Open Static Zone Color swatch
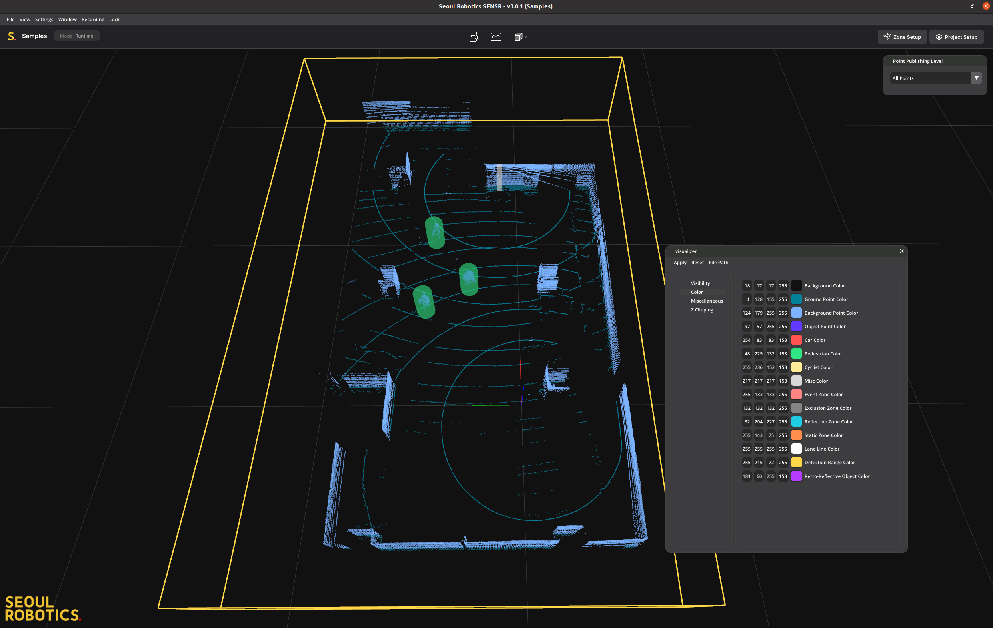Screen dimensions: 993x628 pos(796,435)
